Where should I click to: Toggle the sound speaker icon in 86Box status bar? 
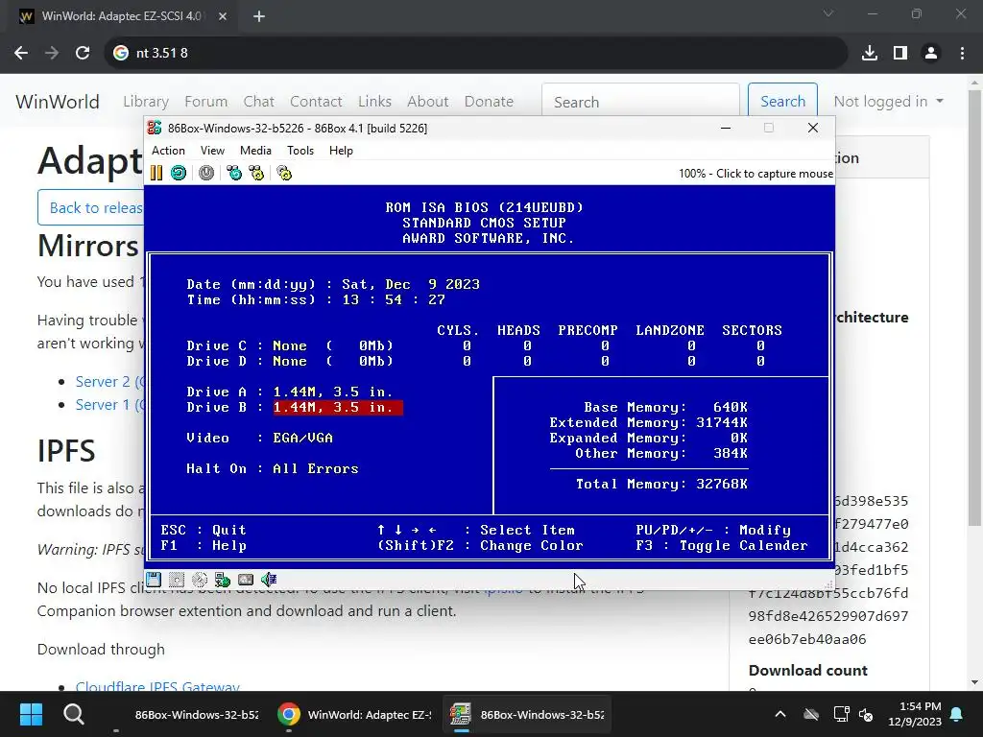click(269, 579)
